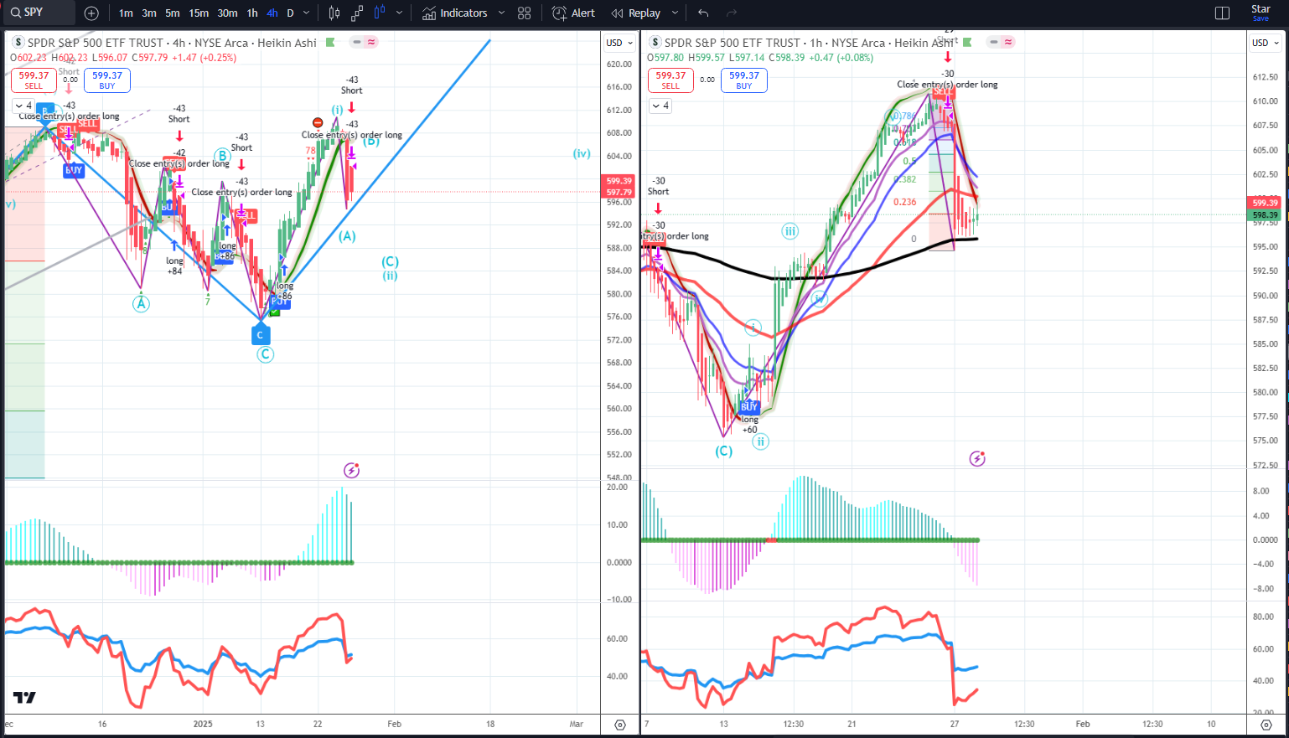Click the green flag icon on the 4h chart
Image resolution: width=1289 pixels, height=738 pixels.
tap(330, 42)
